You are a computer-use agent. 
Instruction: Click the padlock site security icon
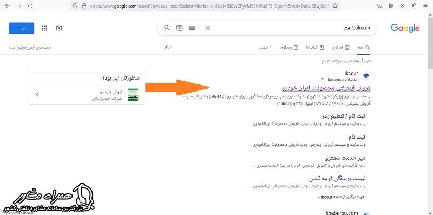tap(84, 6)
